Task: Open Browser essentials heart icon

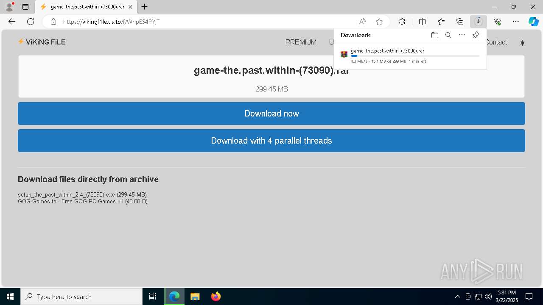Action: [497, 22]
